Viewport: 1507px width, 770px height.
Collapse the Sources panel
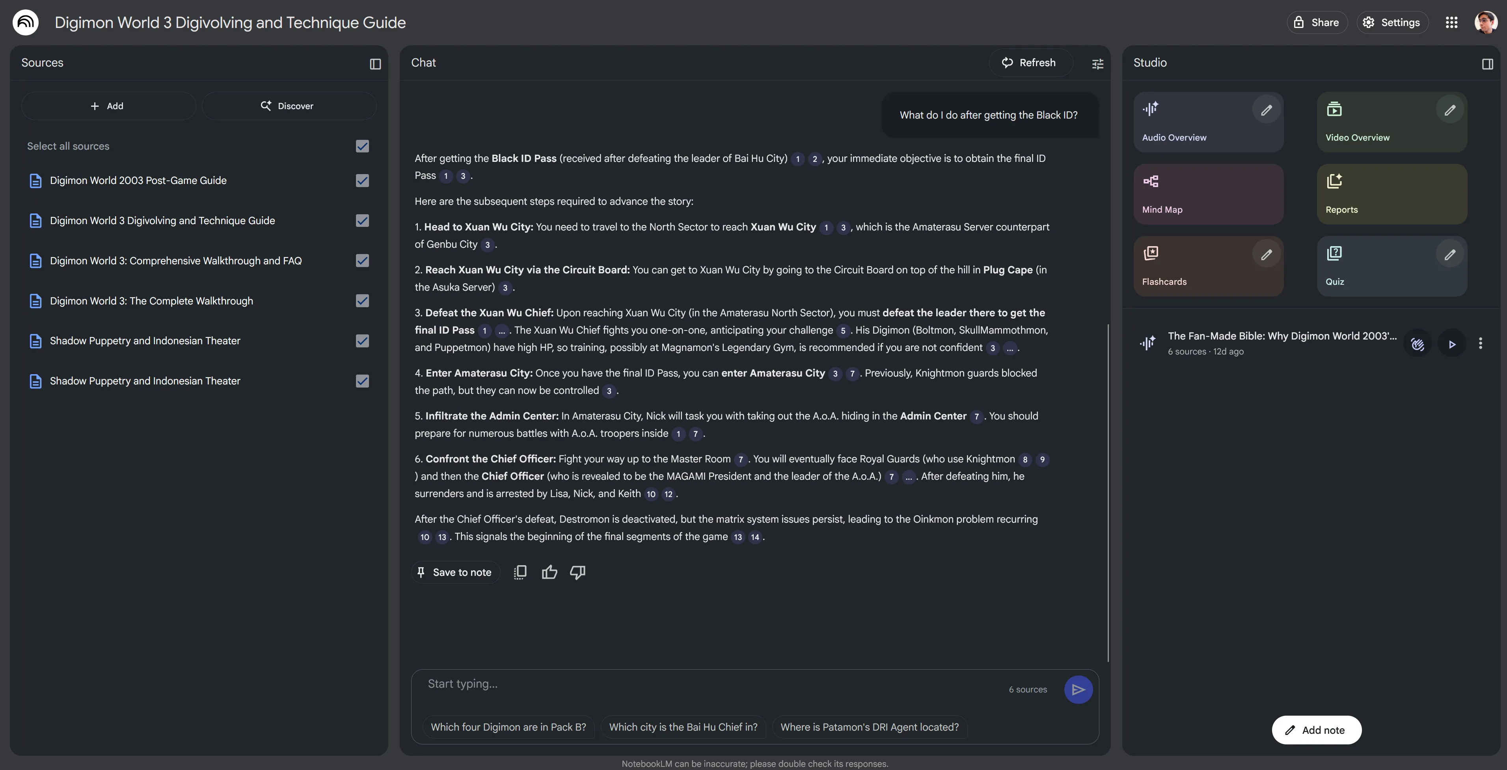point(375,64)
